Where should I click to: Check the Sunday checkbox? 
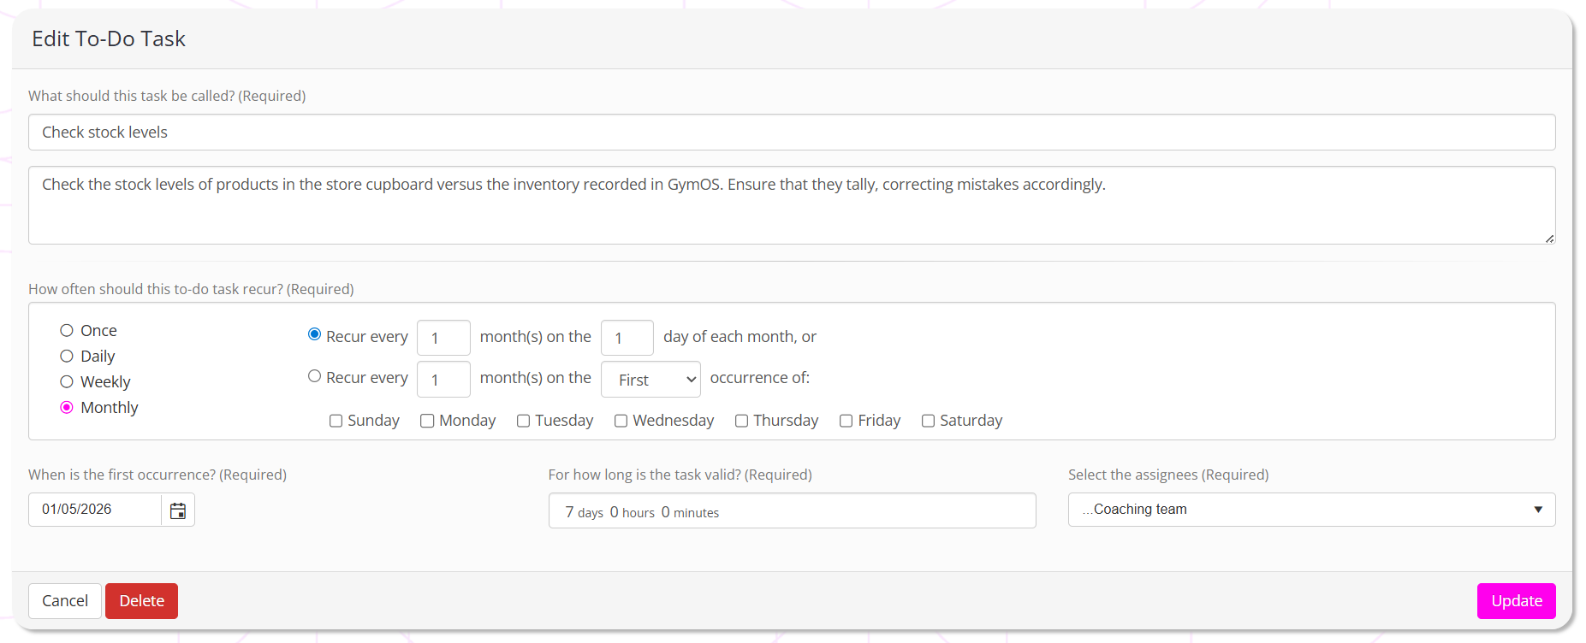336,421
